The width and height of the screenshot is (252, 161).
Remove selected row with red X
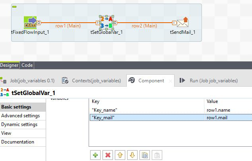108,155
